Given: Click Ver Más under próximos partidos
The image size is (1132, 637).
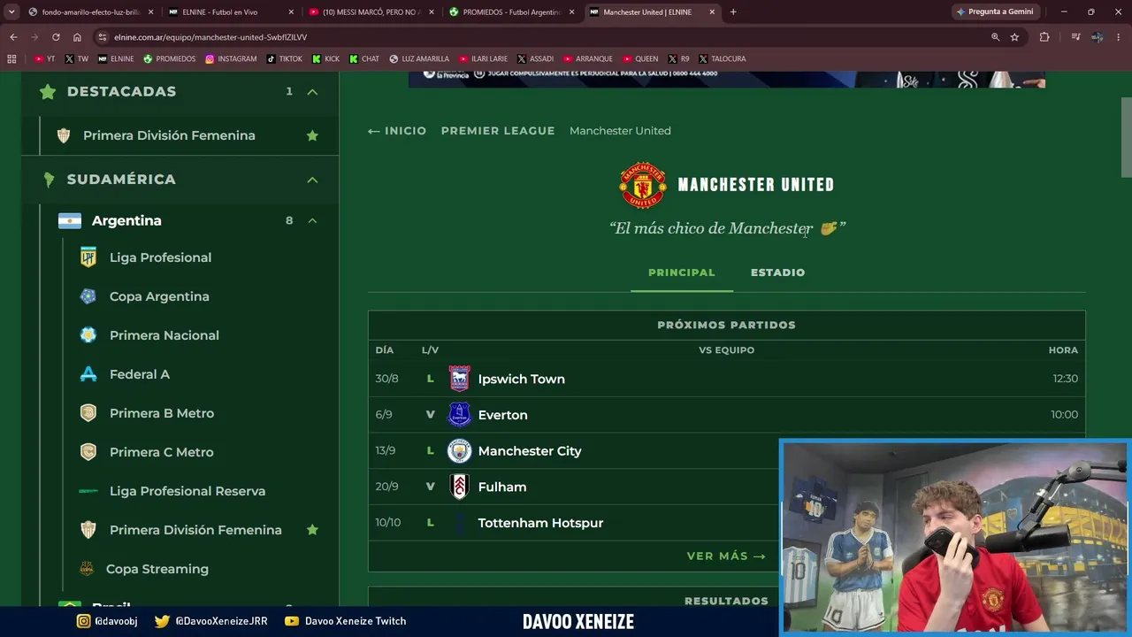Looking at the screenshot, I should [x=726, y=556].
